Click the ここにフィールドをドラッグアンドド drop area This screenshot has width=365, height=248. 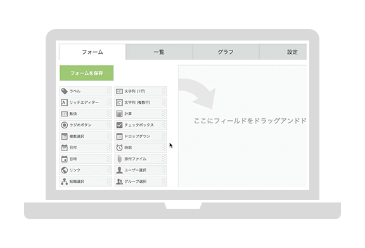point(243,126)
